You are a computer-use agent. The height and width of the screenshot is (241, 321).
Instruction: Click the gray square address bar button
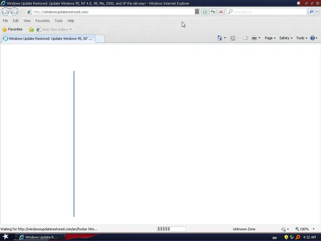[197, 12]
